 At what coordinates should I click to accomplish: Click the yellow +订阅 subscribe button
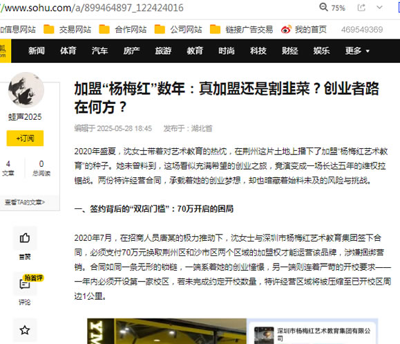[x=25, y=138]
